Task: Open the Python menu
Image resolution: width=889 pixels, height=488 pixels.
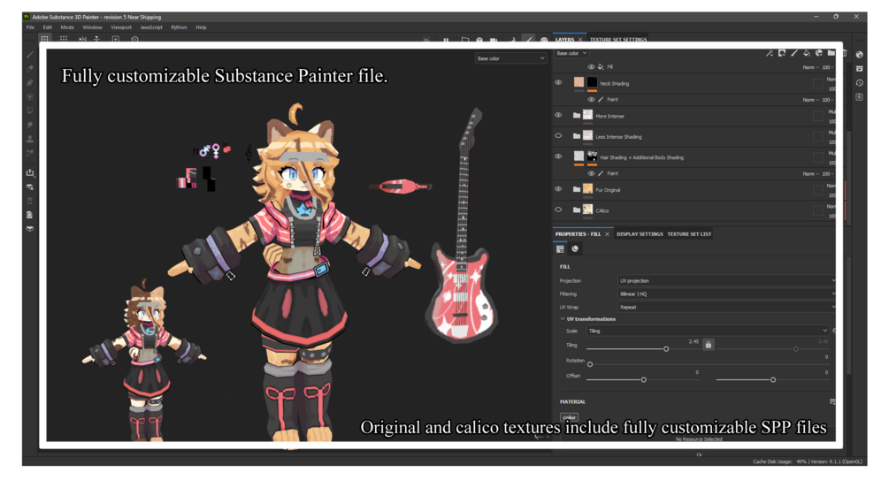Action: point(180,27)
